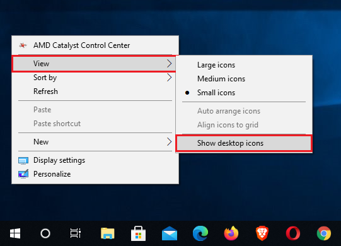Open Mail app from taskbar
Screen dimensions: 341x246
pos(170,233)
